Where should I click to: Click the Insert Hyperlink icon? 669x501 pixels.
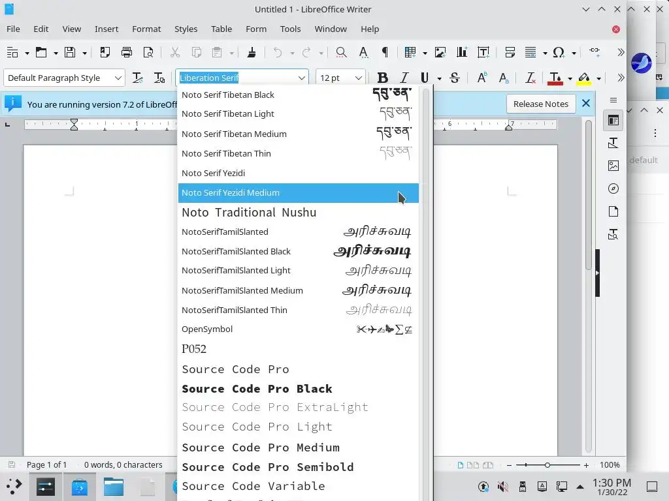[x=595, y=52]
